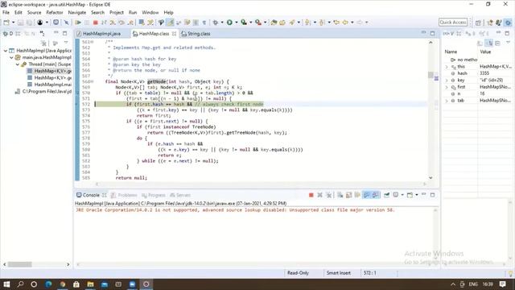This screenshot has height=290, width=515.
Task: Collapse the Thread [main] node
Action: (18, 64)
